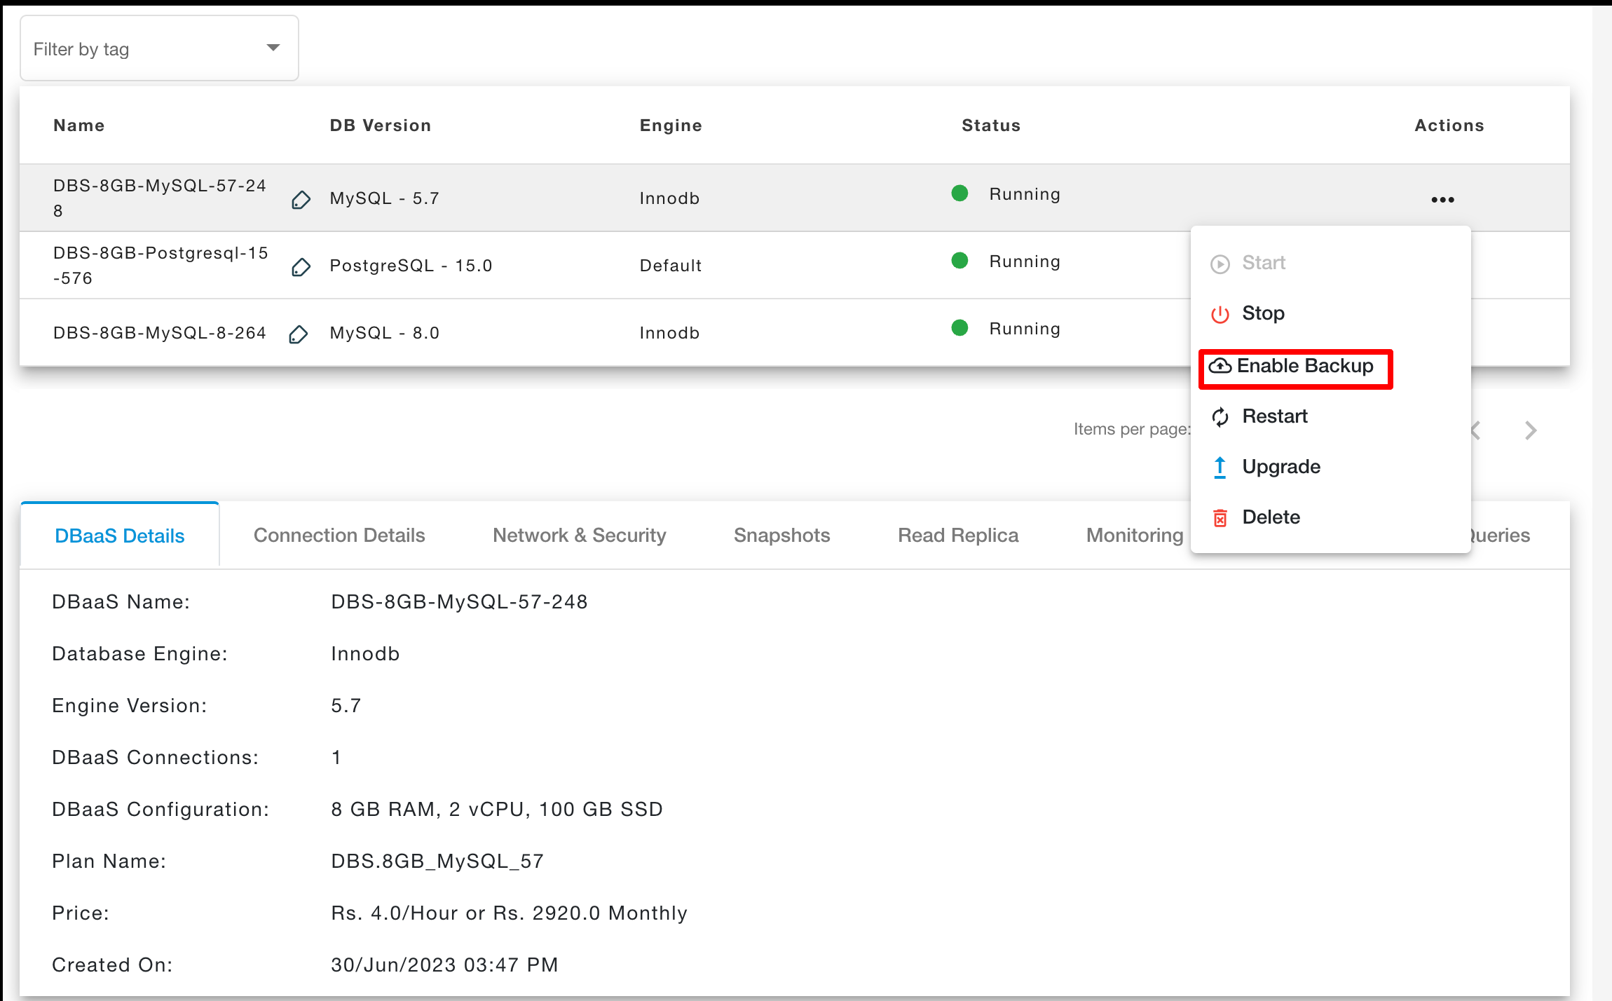Image resolution: width=1612 pixels, height=1001 pixels.
Task: Click the play icon beside Start
Action: [1220, 264]
